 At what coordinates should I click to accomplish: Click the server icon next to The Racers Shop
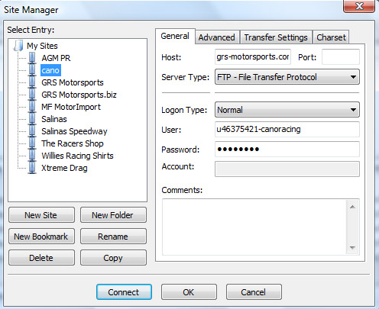click(x=32, y=143)
